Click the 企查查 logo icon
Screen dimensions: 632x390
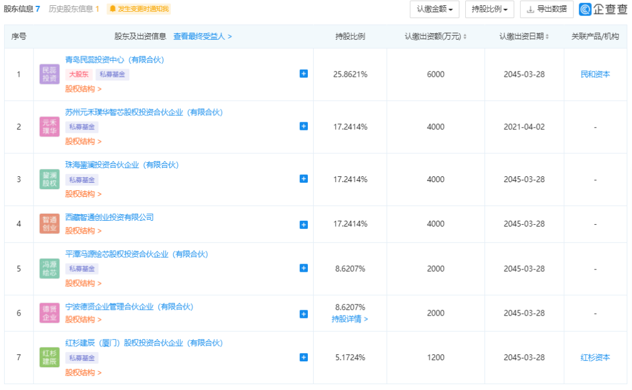click(585, 9)
